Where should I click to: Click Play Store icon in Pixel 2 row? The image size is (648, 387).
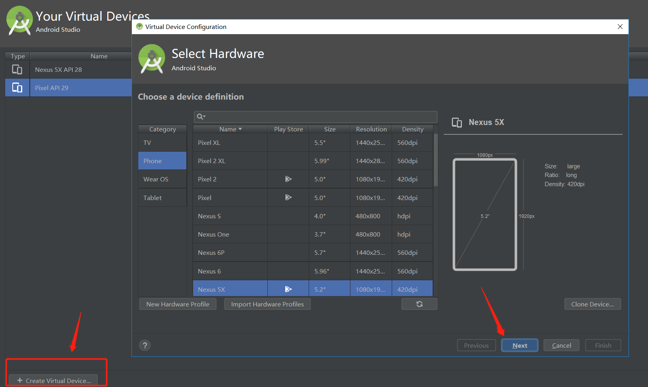[288, 179]
